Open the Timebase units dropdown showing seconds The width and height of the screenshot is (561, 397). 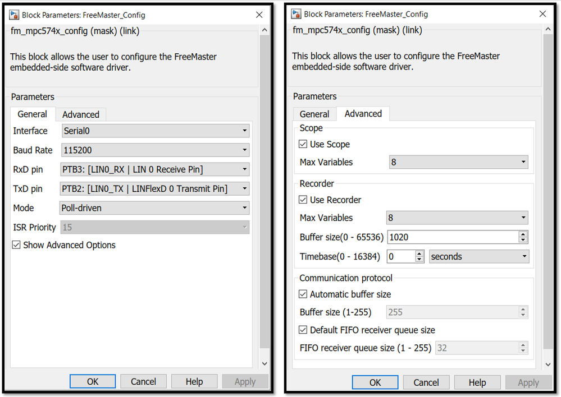coord(478,257)
